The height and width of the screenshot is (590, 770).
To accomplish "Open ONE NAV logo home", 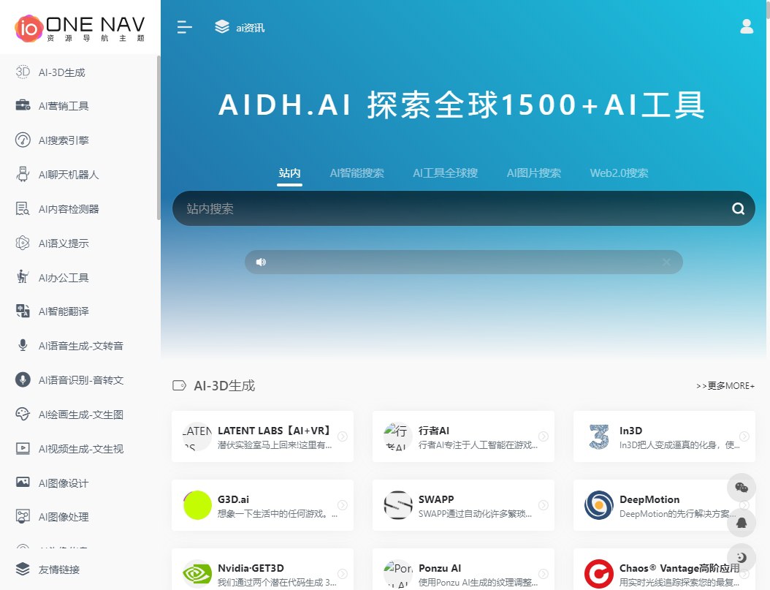I will point(80,28).
